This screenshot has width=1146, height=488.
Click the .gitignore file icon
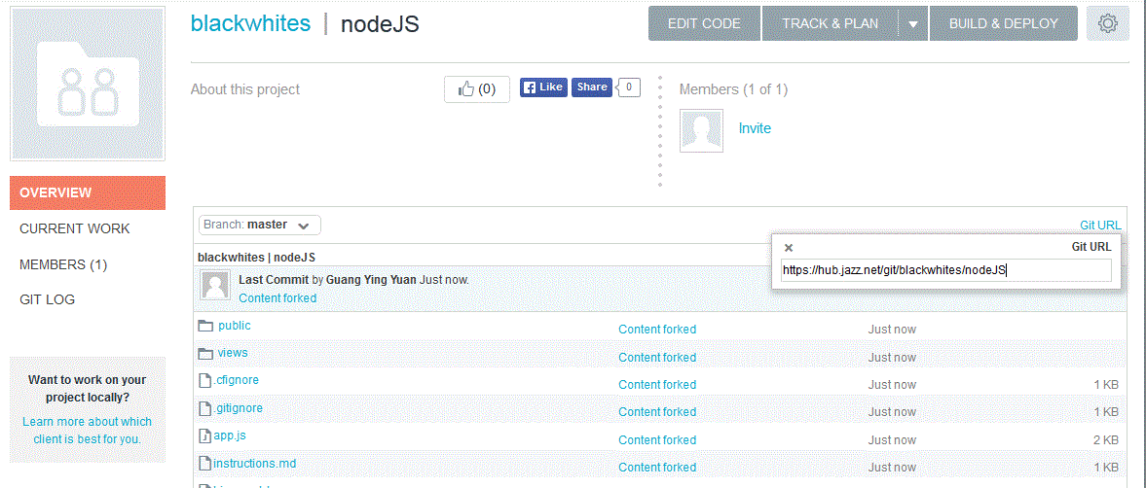[x=205, y=407]
